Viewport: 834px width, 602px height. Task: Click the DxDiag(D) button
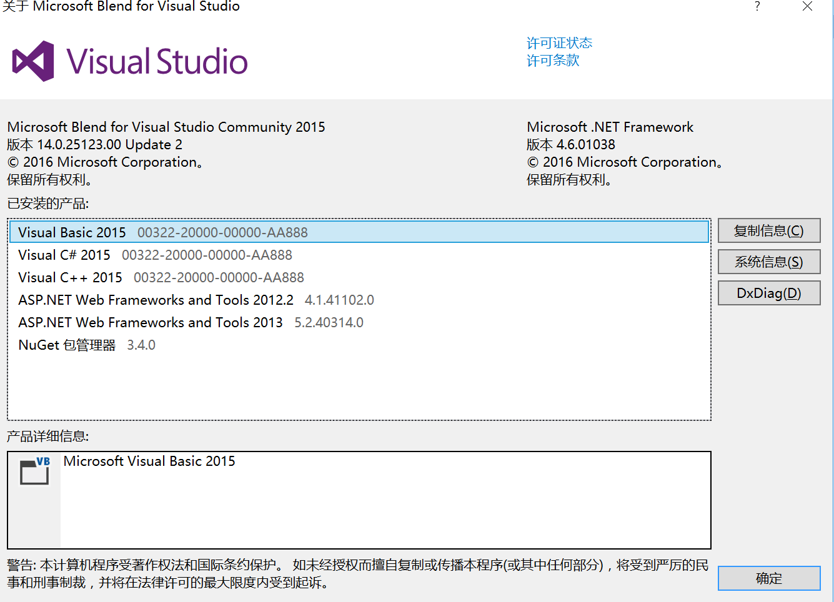769,293
